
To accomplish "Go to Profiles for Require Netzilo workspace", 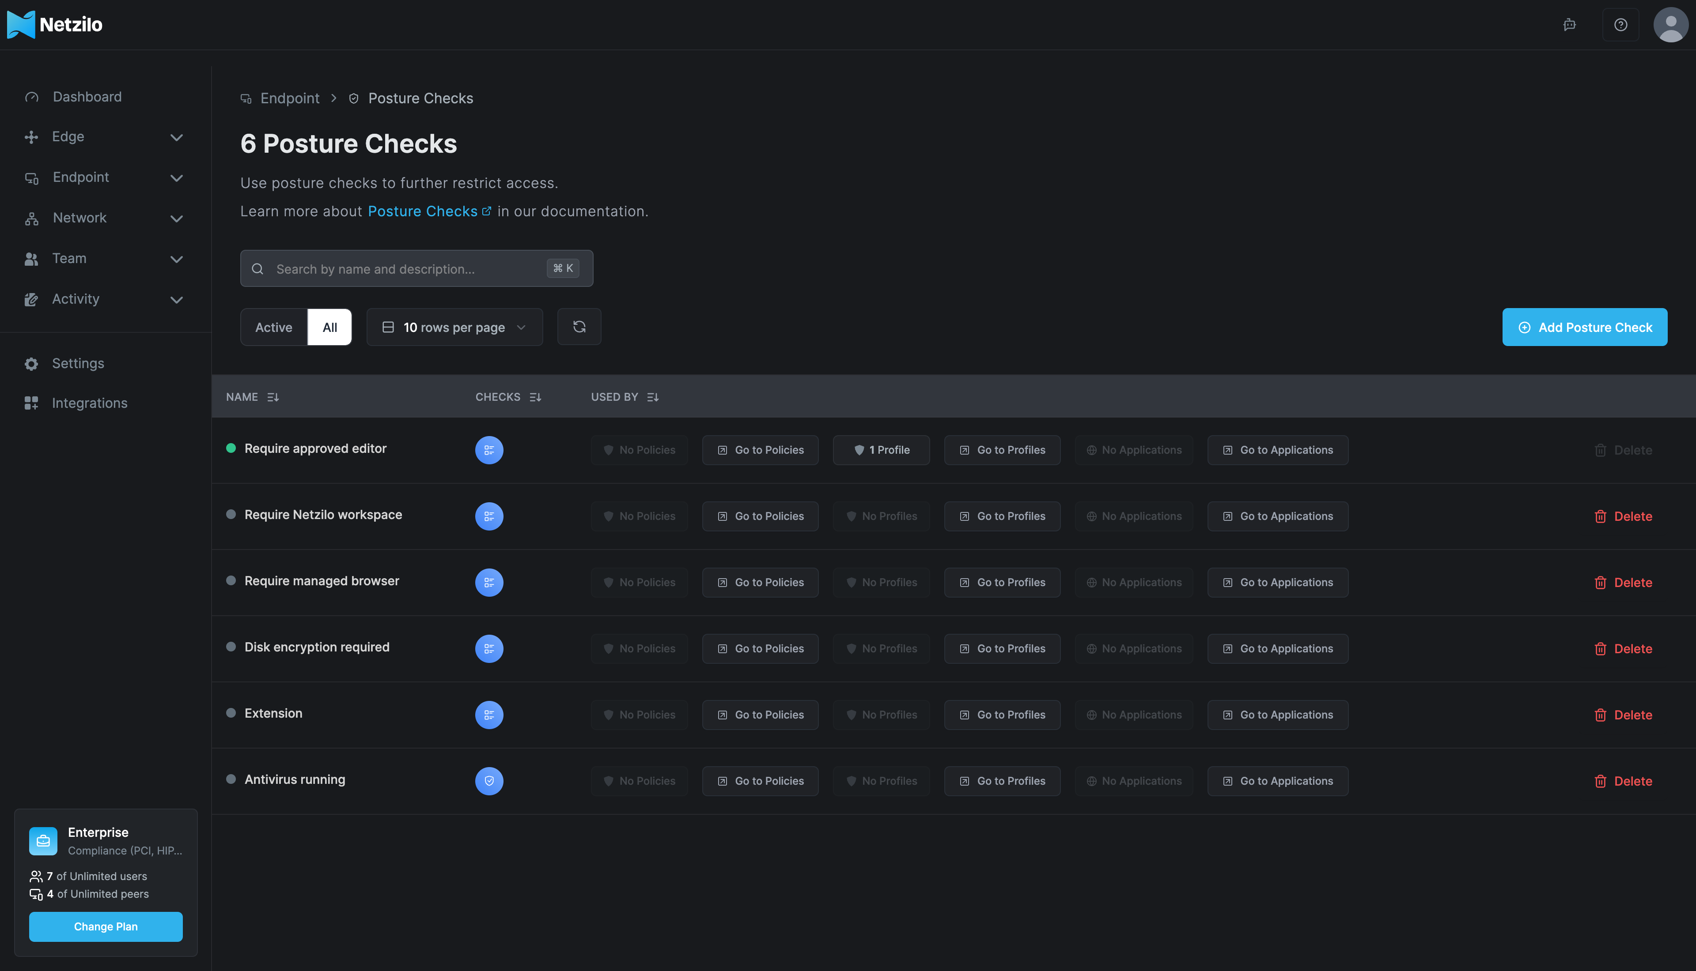I will coord(1002,516).
